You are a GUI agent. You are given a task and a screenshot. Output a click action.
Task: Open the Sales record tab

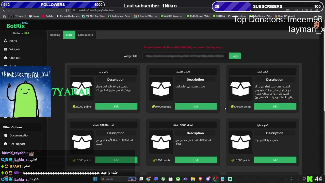[x=86, y=35]
